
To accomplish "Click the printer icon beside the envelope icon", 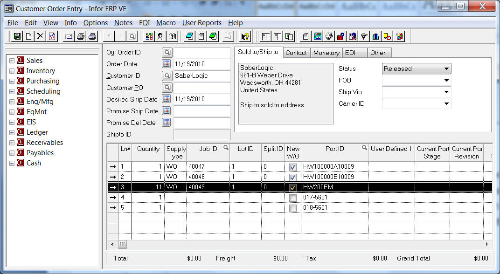I will (81, 36).
